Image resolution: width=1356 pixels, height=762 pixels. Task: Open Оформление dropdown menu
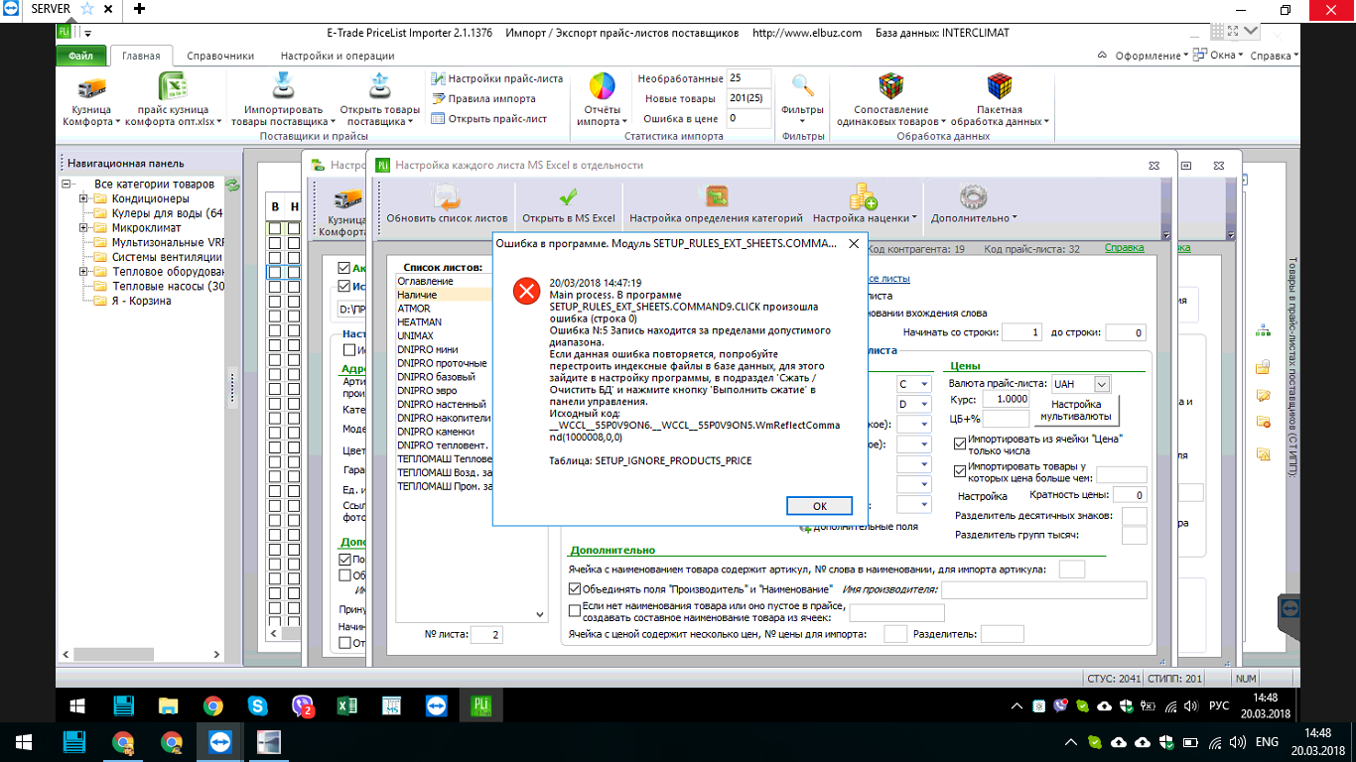[x=1152, y=56]
